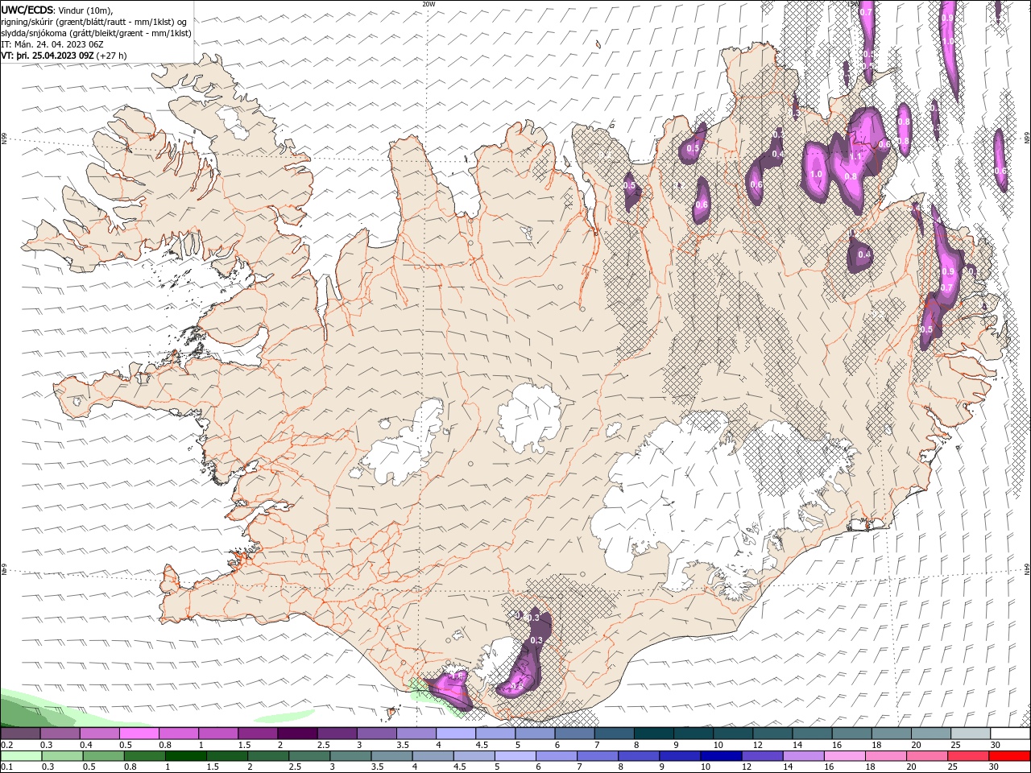
Task: Click the darkest purple swatch labeled 2
Action: [297, 734]
